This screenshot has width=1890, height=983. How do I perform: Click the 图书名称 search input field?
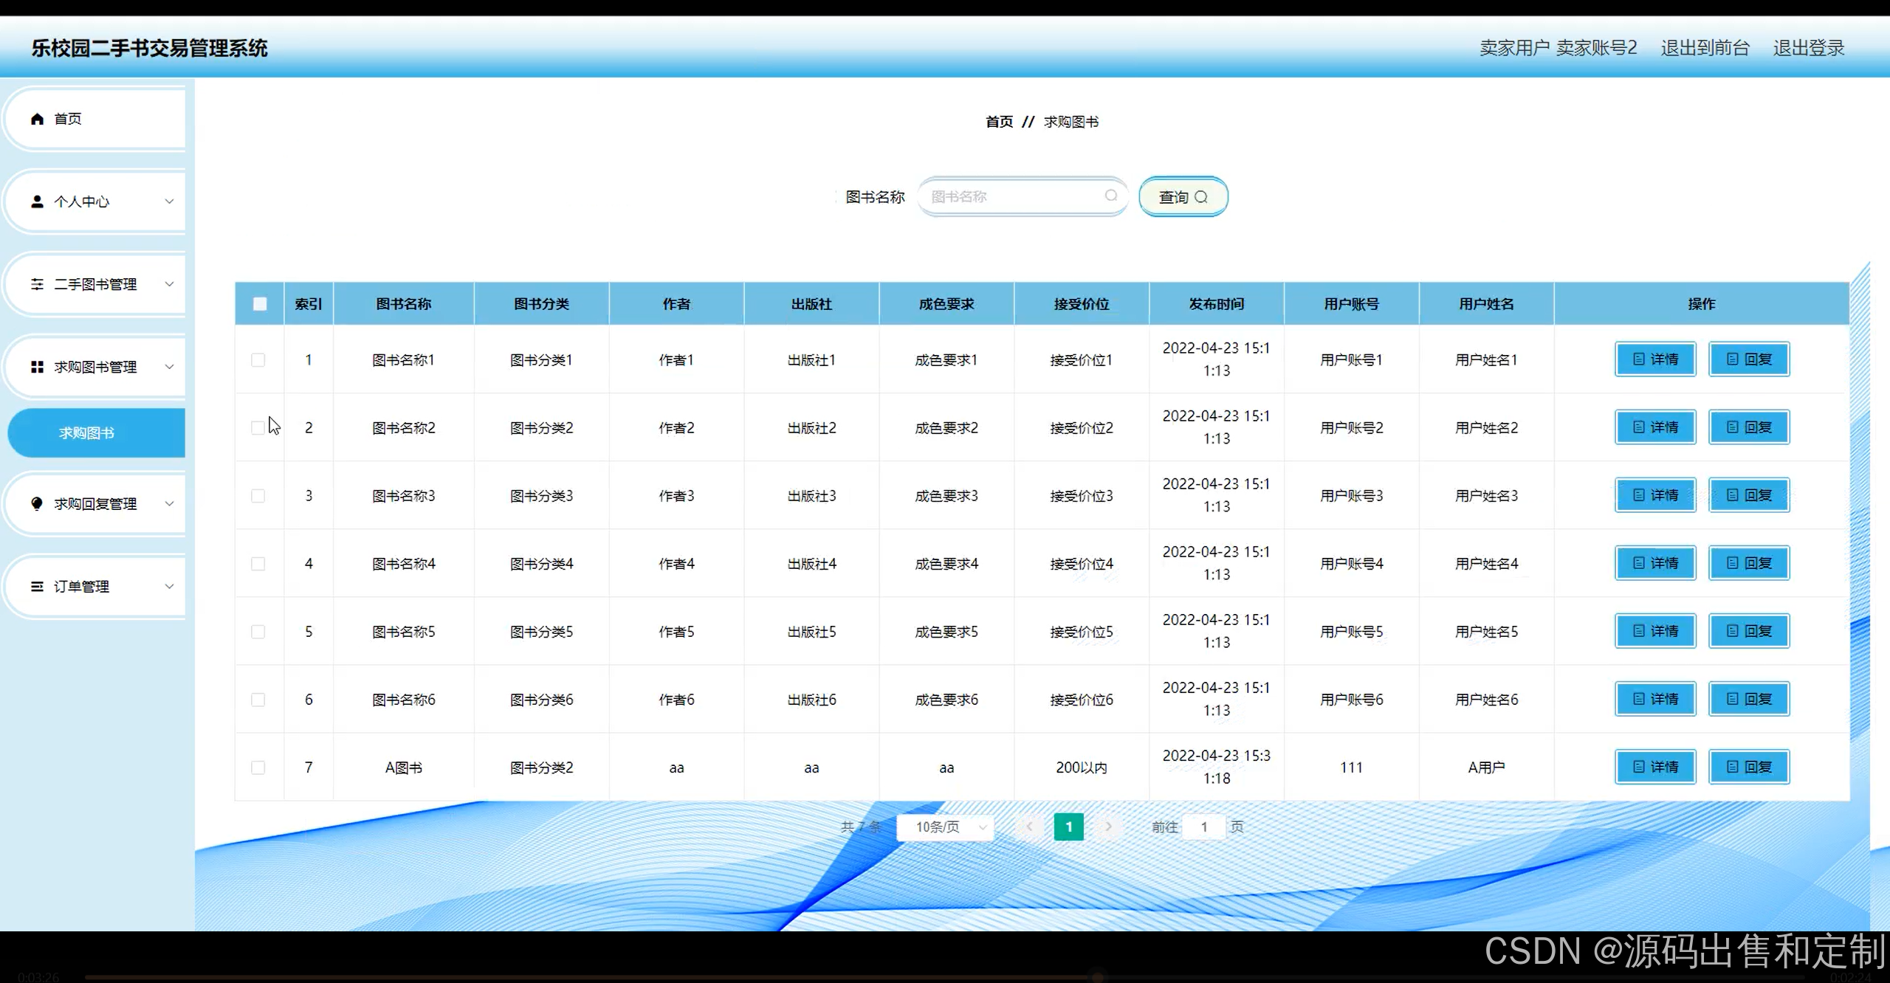(x=1015, y=196)
